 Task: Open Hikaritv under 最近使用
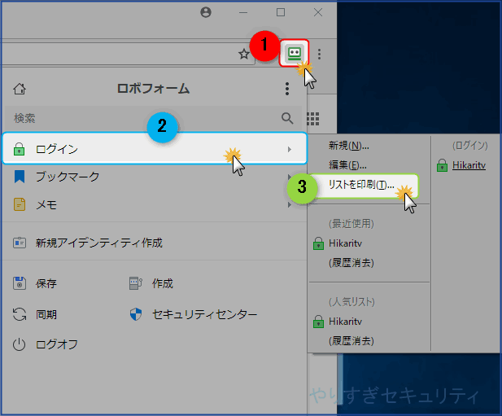pos(345,243)
